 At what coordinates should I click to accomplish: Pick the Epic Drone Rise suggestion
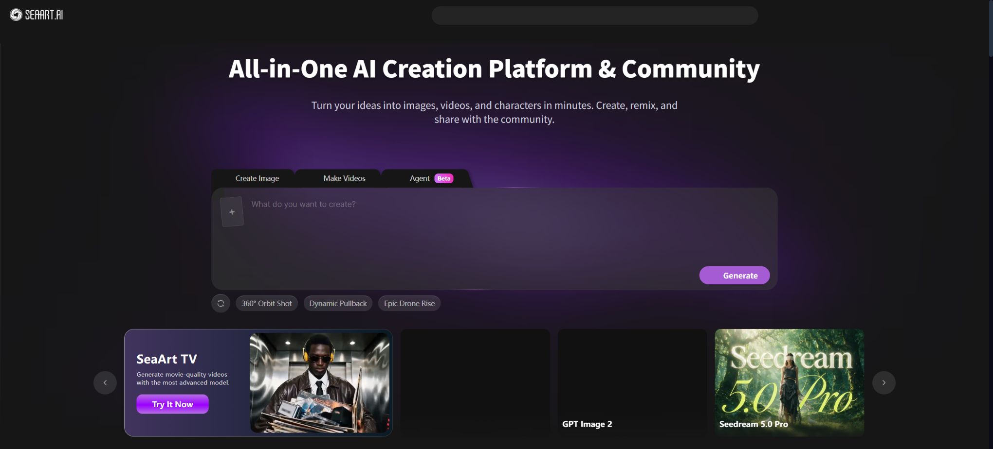coord(409,304)
